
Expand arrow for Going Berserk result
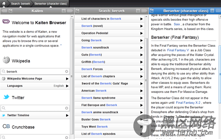(141, 40)
